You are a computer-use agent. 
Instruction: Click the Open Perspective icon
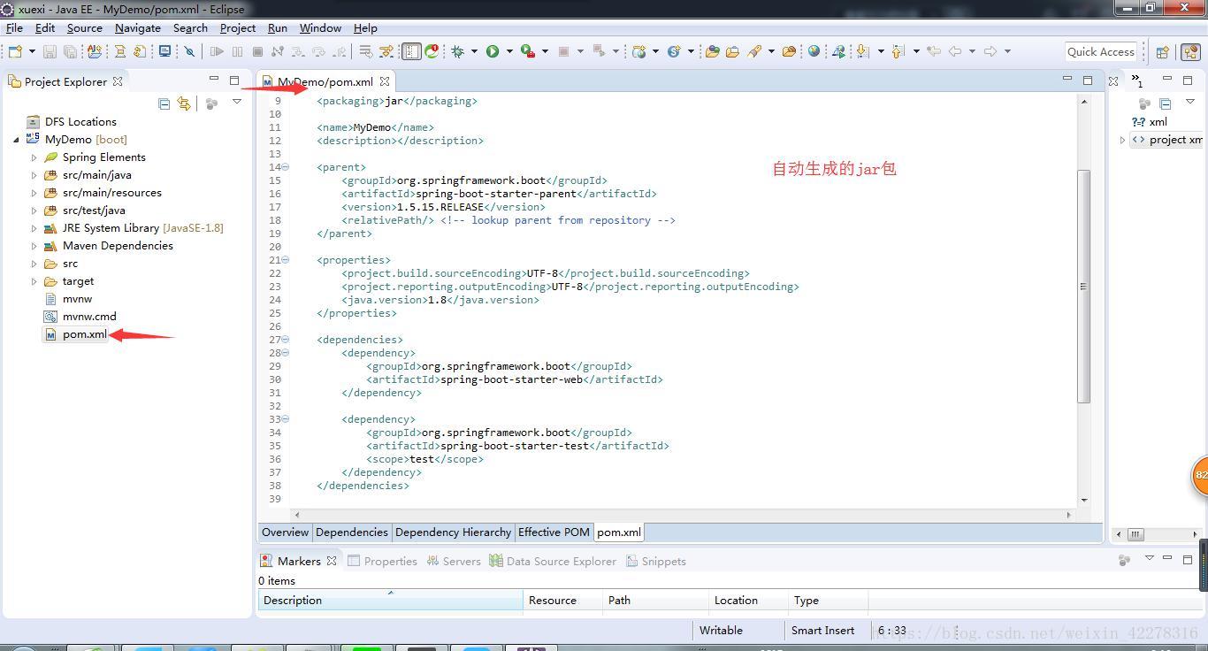pos(1163,52)
